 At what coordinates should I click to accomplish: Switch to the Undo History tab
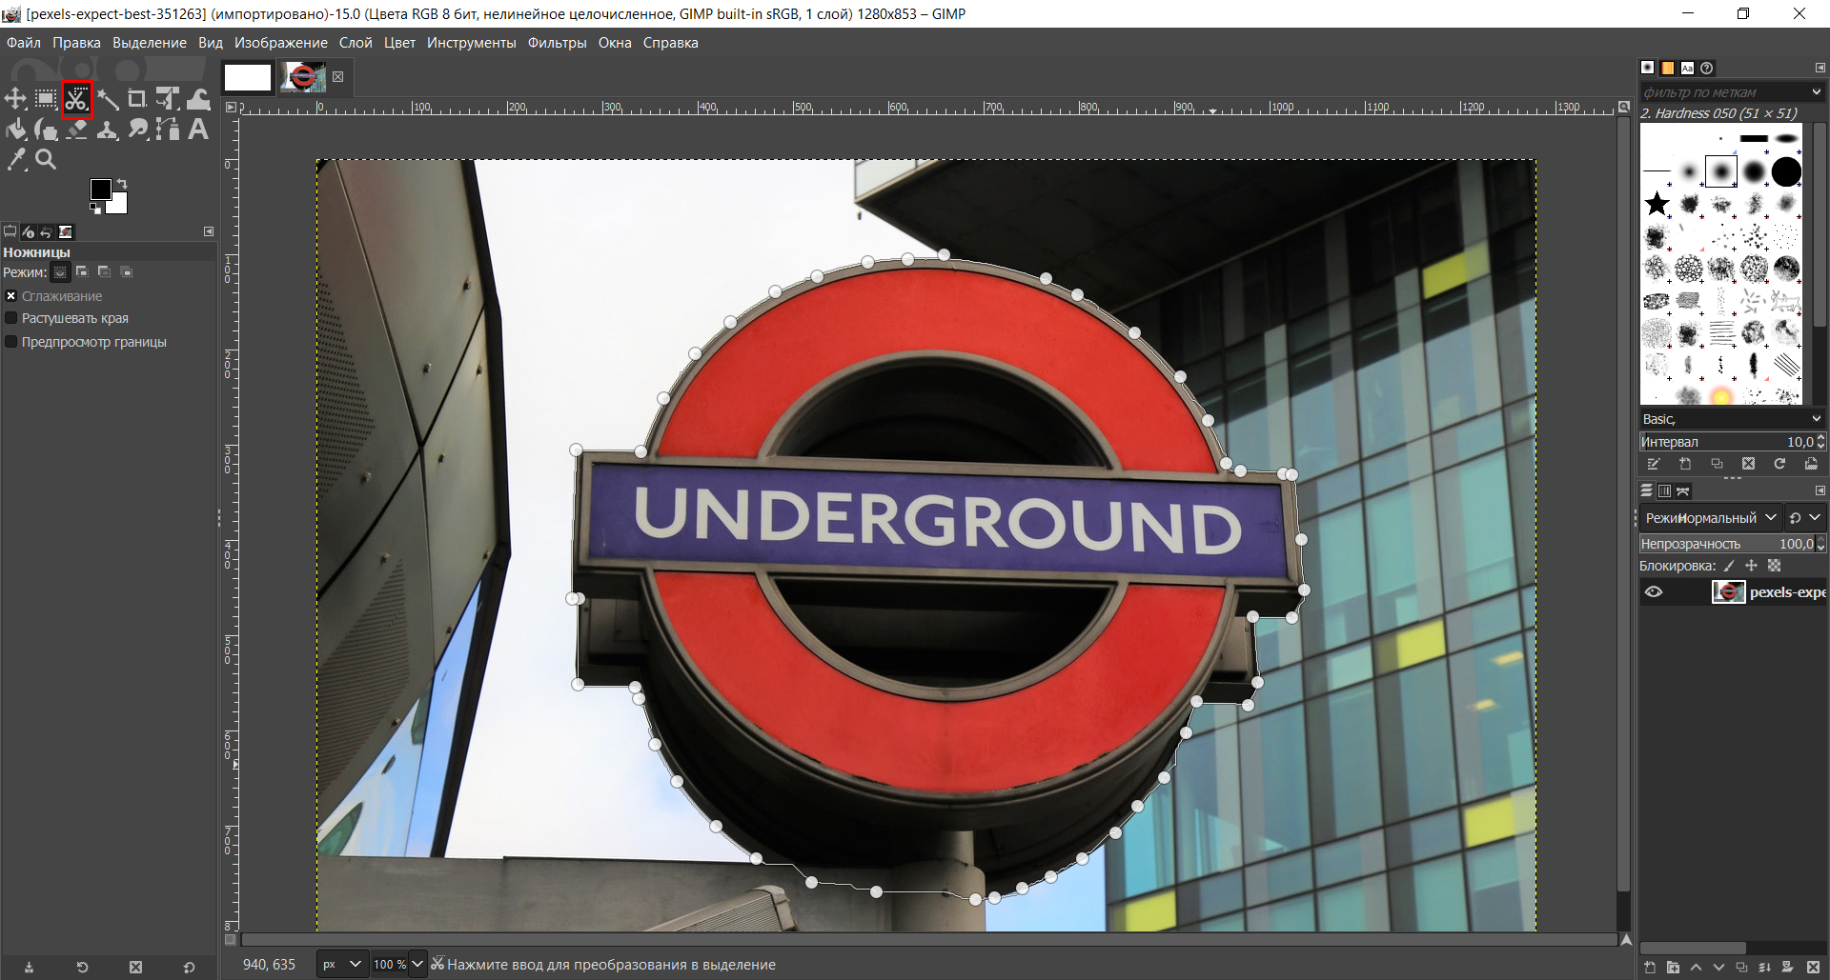[47, 231]
